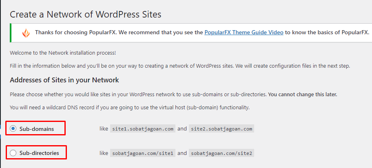Click the Fill in the information below paragraph
The image size is (372, 168).
click(x=180, y=66)
